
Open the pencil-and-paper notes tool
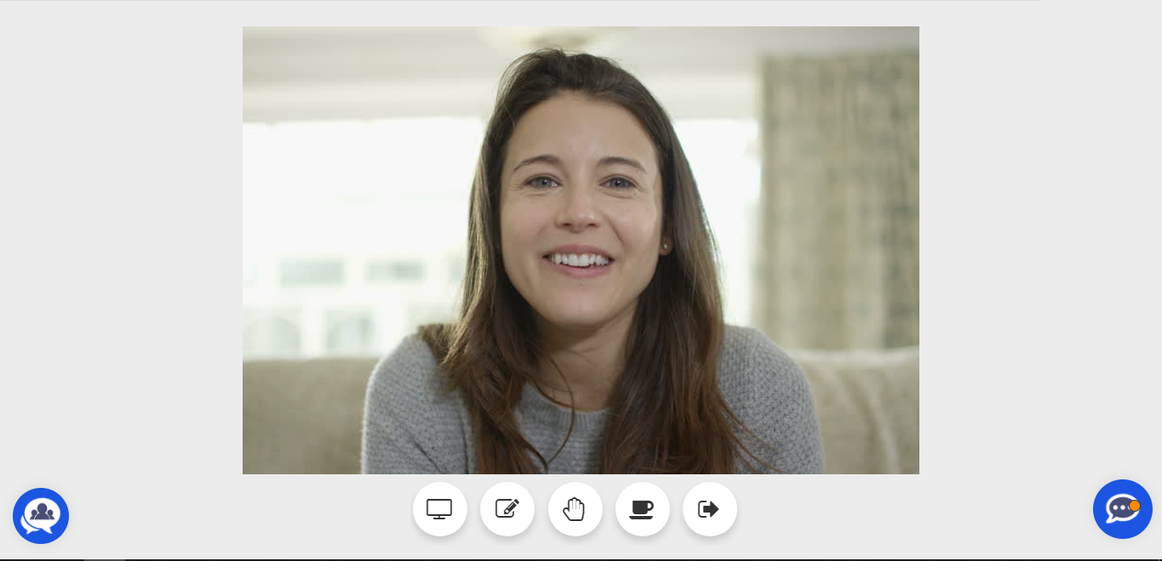507,509
